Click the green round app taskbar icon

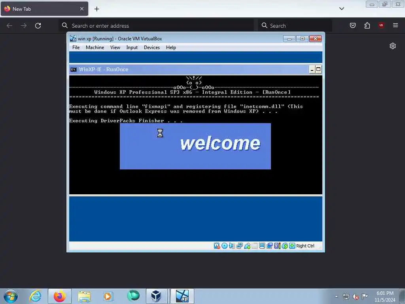click(133, 296)
